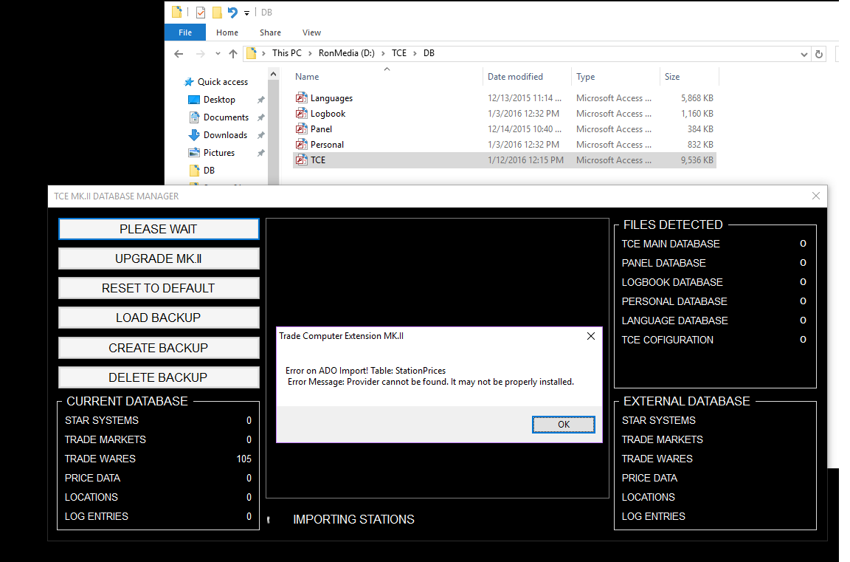Click the pin icon beside Pictures
This screenshot has height=562, width=850.
click(x=260, y=153)
